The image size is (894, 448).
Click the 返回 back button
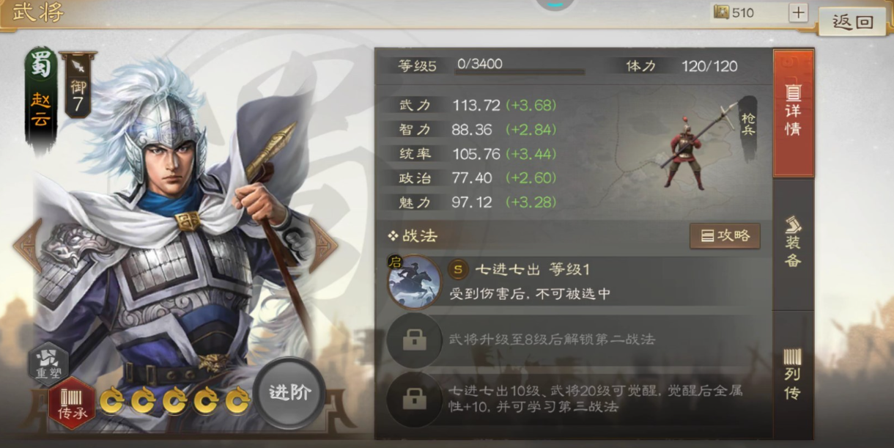click(853, 22)
